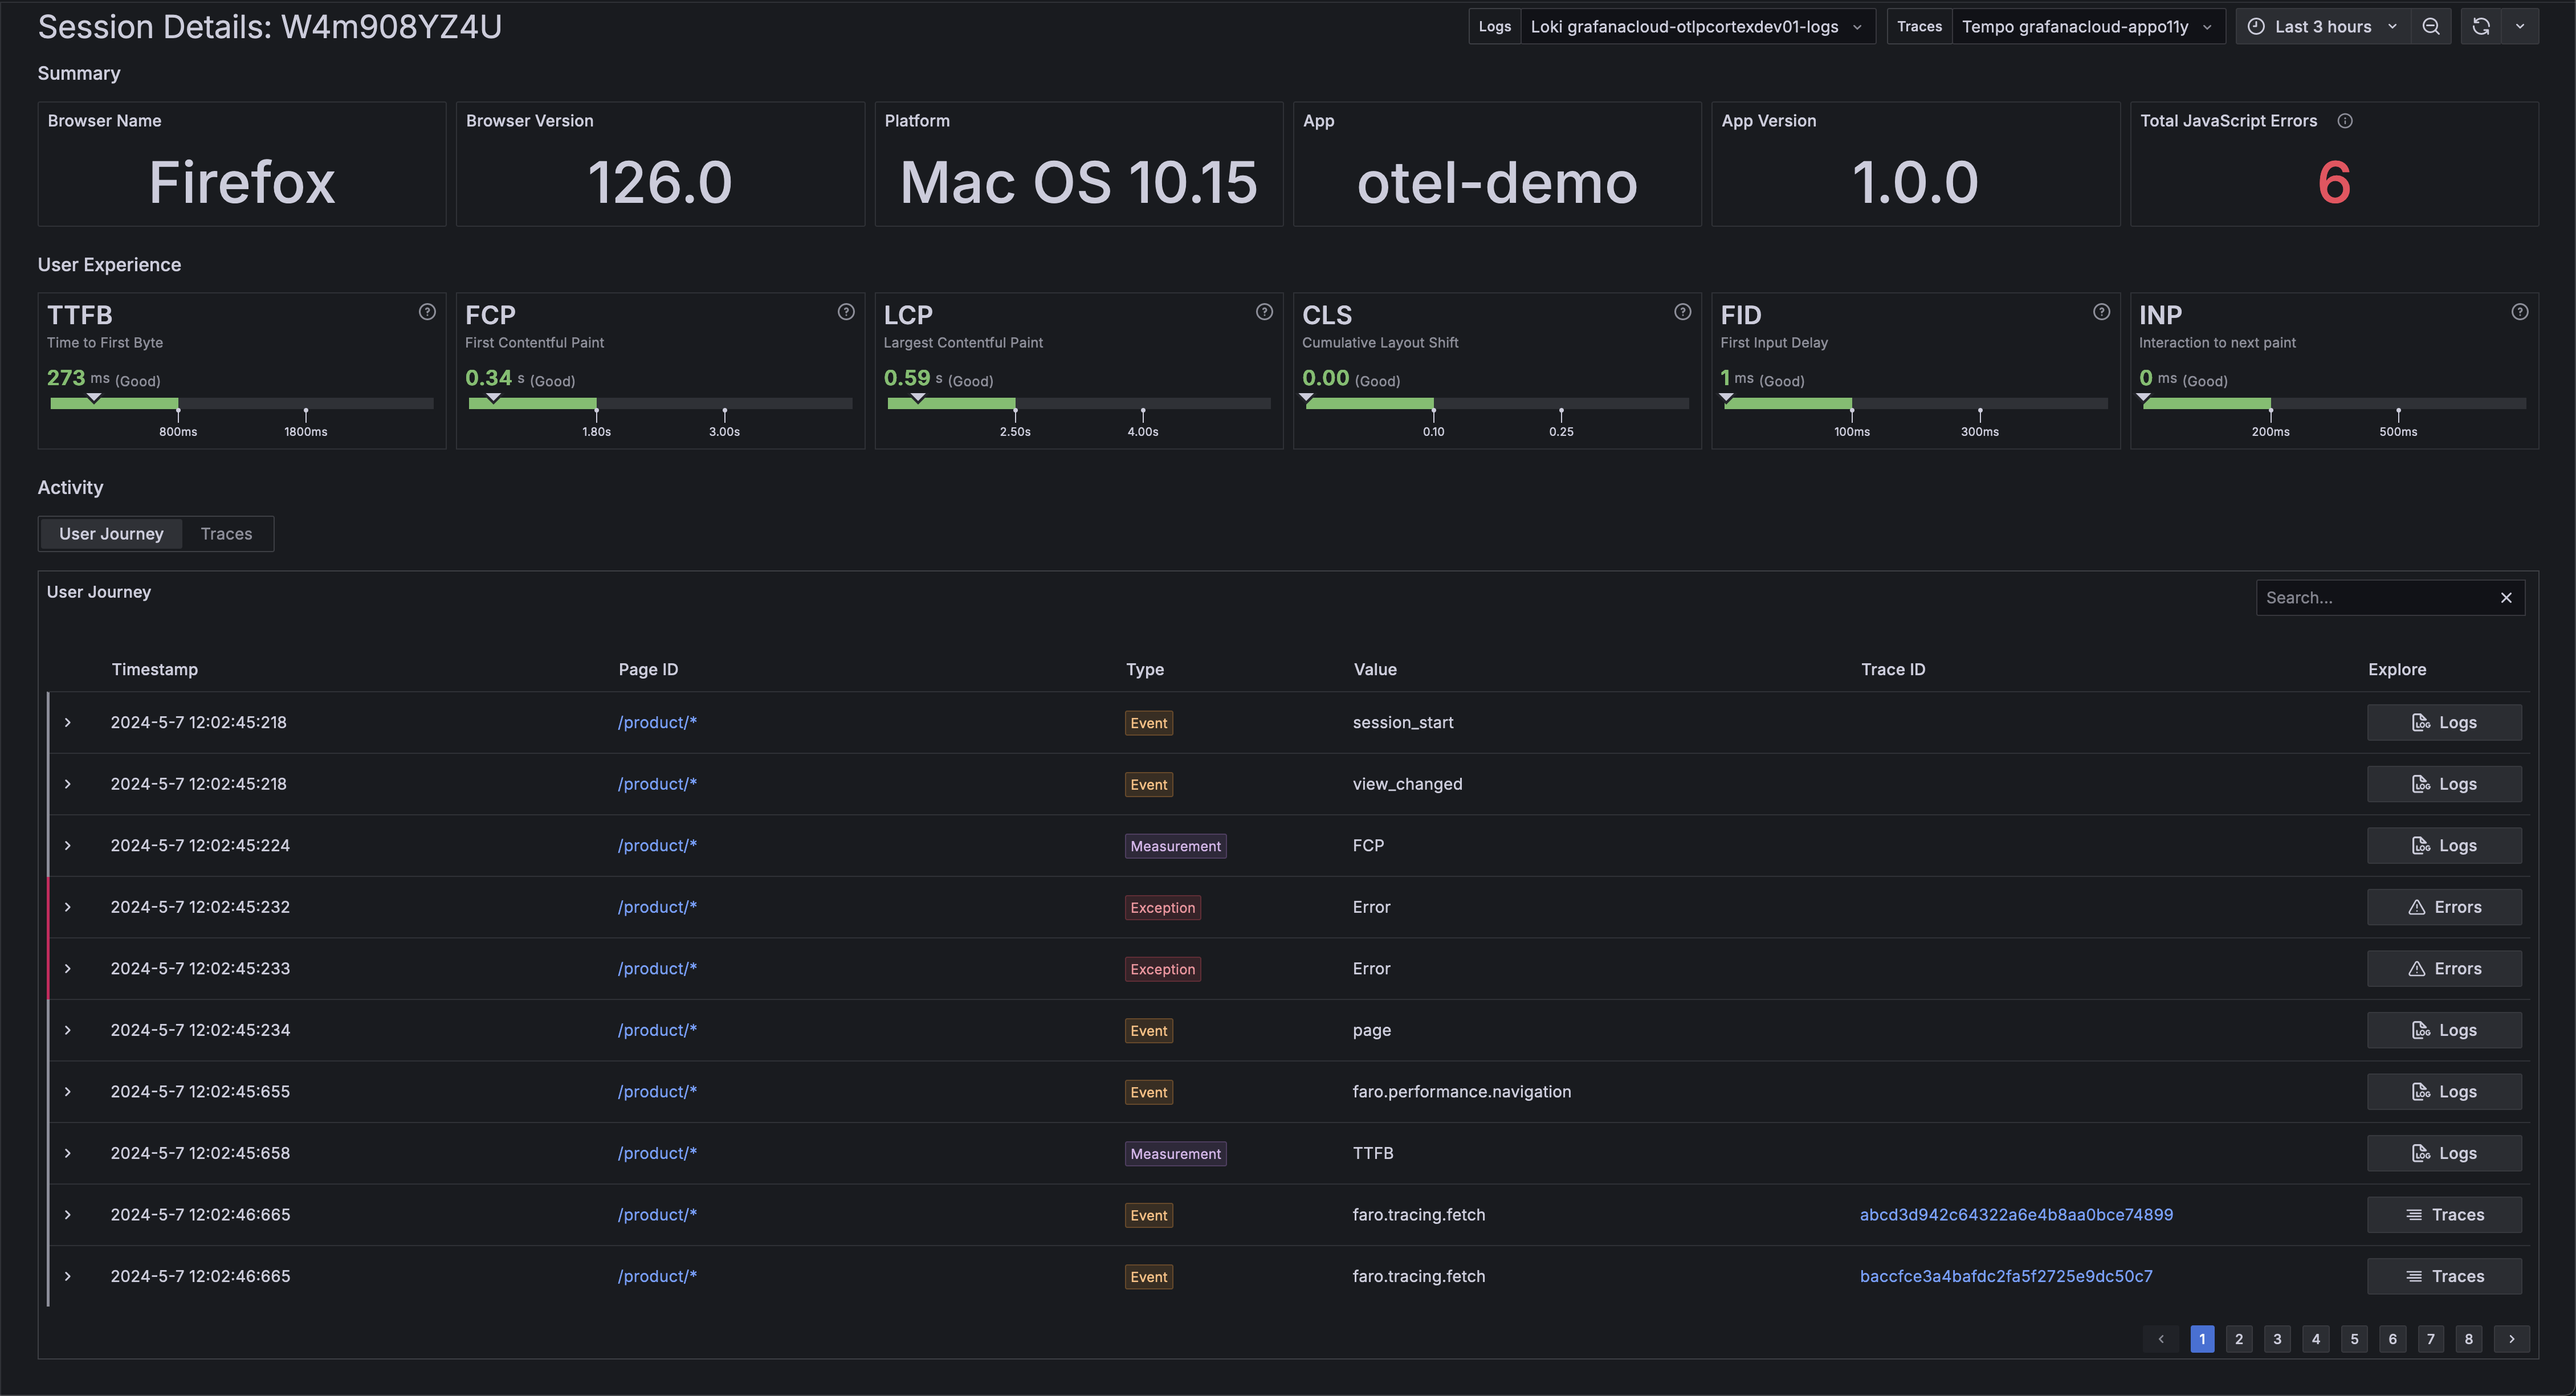Open trace abcd3d942c64322a6e4b8aa0bce74899

(2016, 1214)
